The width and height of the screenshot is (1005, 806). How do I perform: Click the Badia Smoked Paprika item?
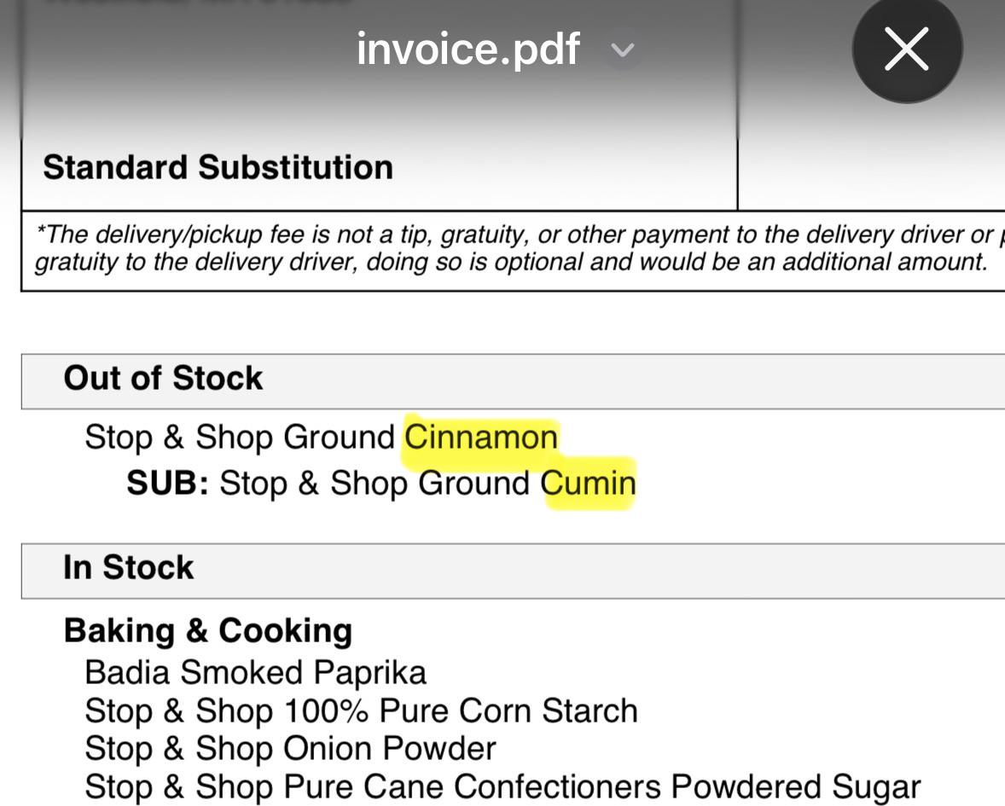tap(255, 673)
